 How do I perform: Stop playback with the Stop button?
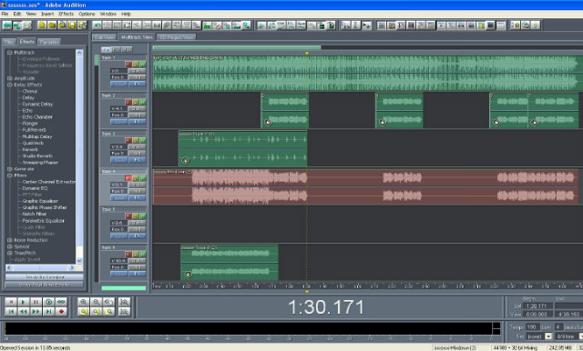click(11, 302)
